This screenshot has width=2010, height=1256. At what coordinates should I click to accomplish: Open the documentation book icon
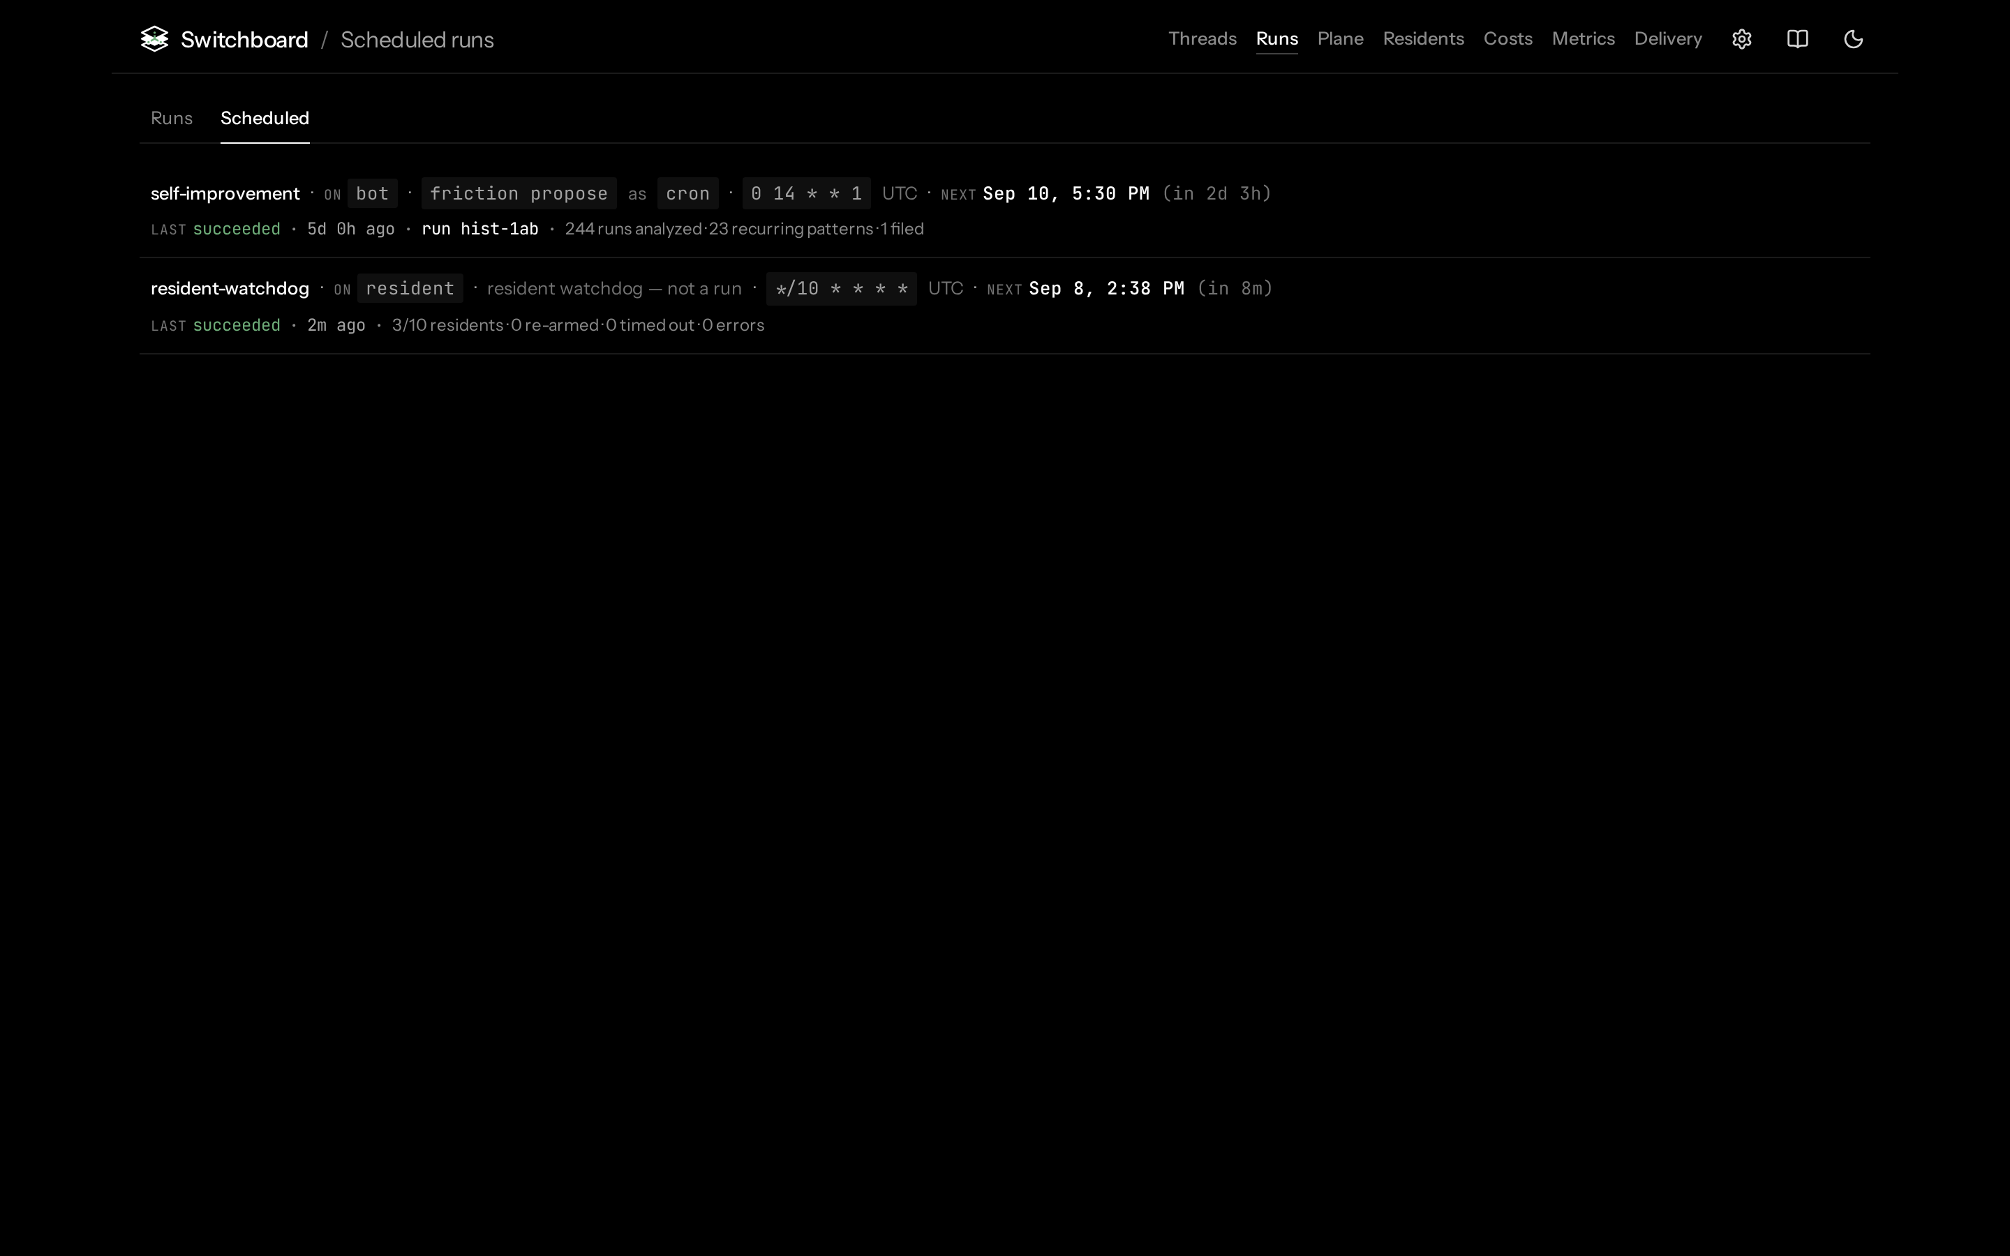(1797, 39)
